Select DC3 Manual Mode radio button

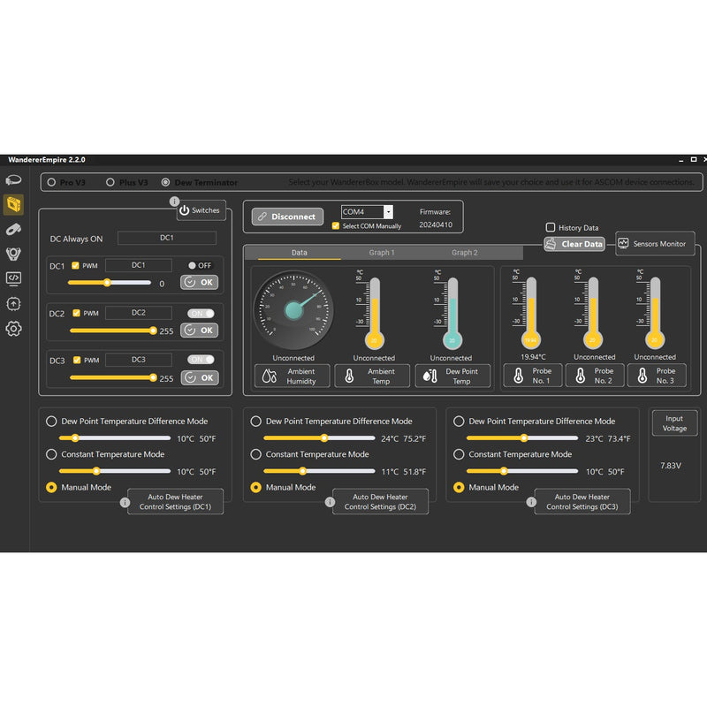coord(459,487)
